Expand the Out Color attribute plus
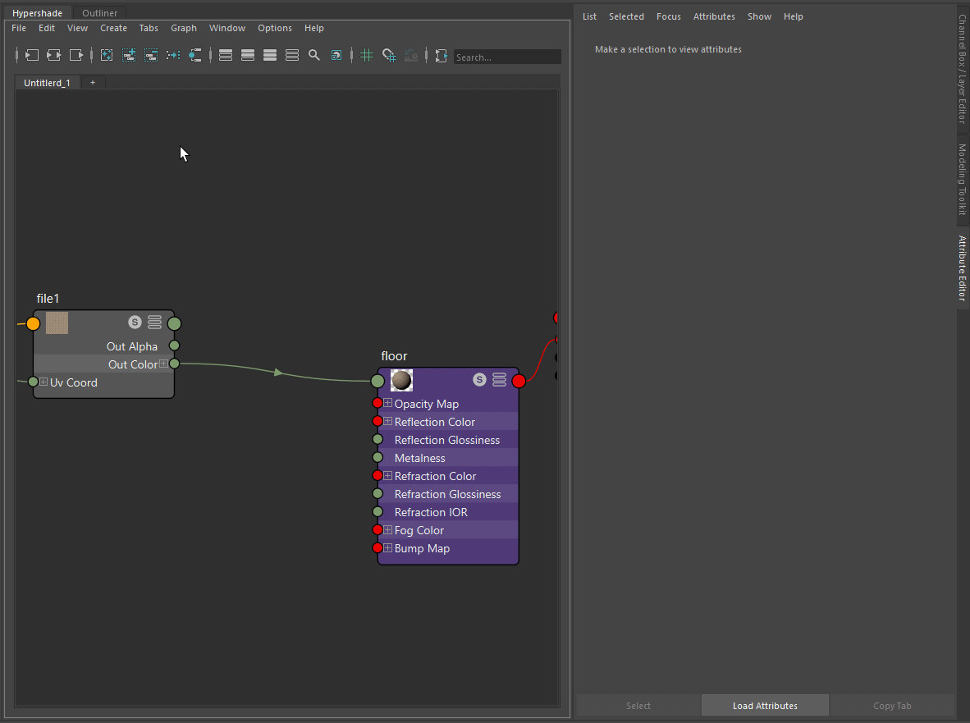The image size is (970, 723). (x=163, y=364)
